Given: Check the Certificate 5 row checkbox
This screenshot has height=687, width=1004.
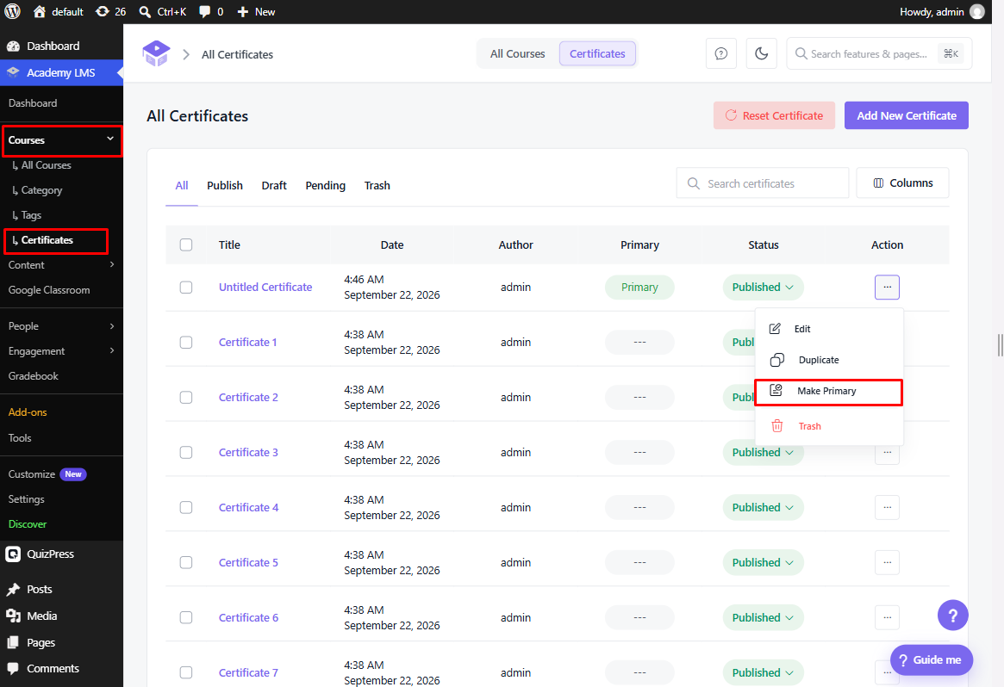Looking at the screenshot, I should (186, 562).
